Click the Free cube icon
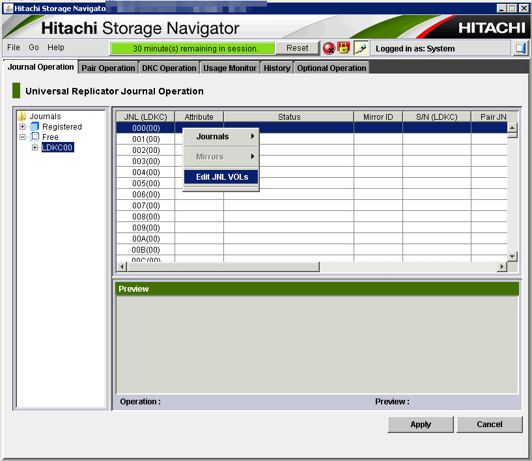Image resolution: width=532 pixels, height=461 pixels. point(35,137)
